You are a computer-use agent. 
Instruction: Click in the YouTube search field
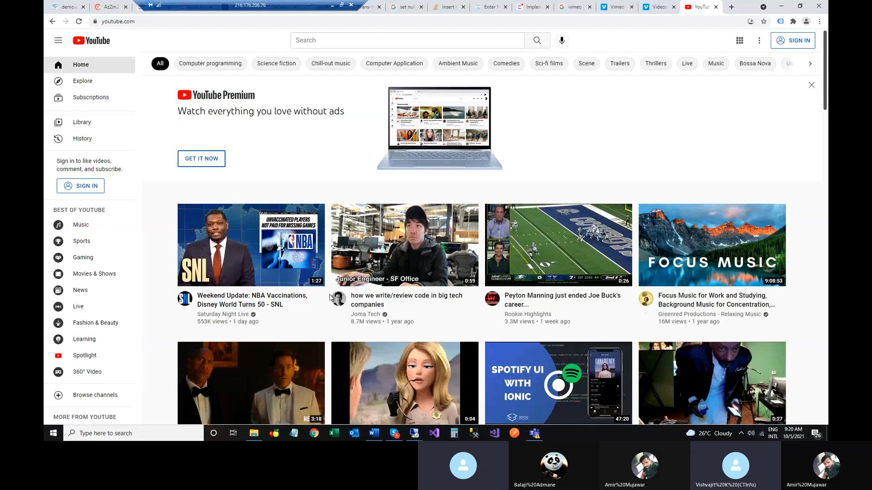point(407,40)
